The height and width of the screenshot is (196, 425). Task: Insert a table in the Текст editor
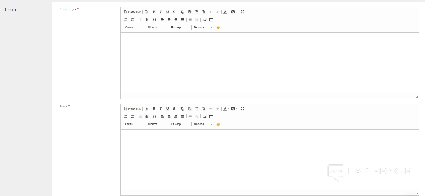(211, 117)
